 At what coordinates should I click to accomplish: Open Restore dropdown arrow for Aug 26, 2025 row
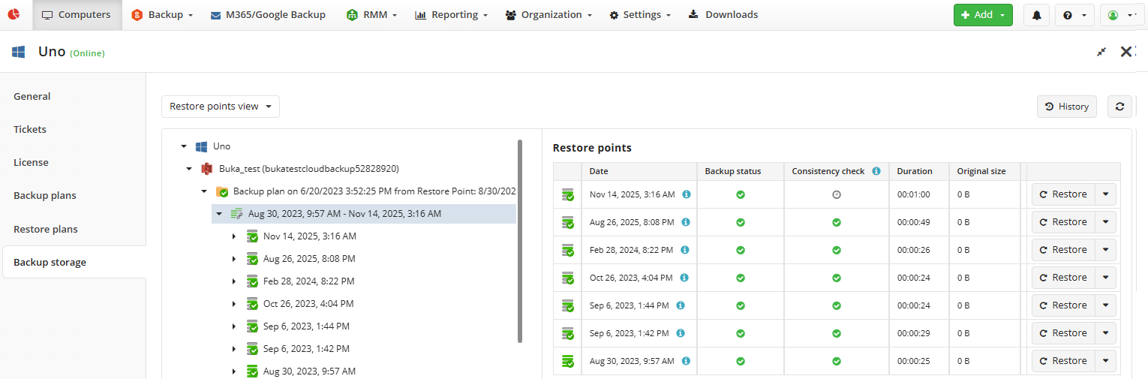(1105, 222)
